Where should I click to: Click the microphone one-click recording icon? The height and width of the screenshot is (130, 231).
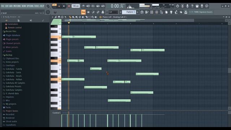point(187,6)
